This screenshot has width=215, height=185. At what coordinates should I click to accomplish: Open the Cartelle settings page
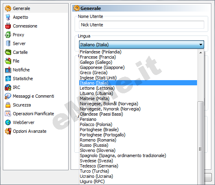(20, 52)
